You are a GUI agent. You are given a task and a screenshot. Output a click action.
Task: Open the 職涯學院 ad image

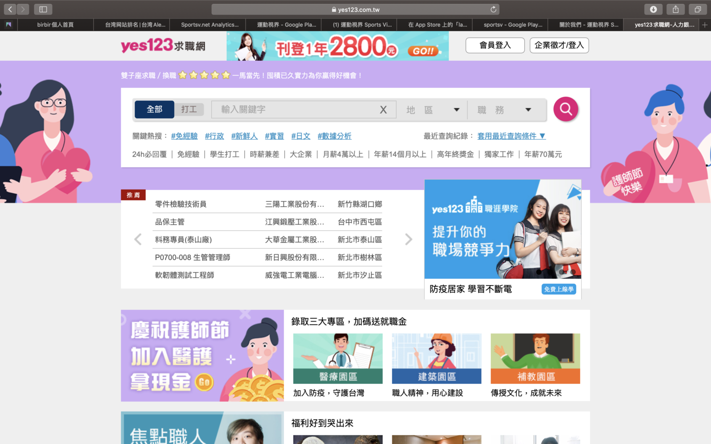click(503, 229)
